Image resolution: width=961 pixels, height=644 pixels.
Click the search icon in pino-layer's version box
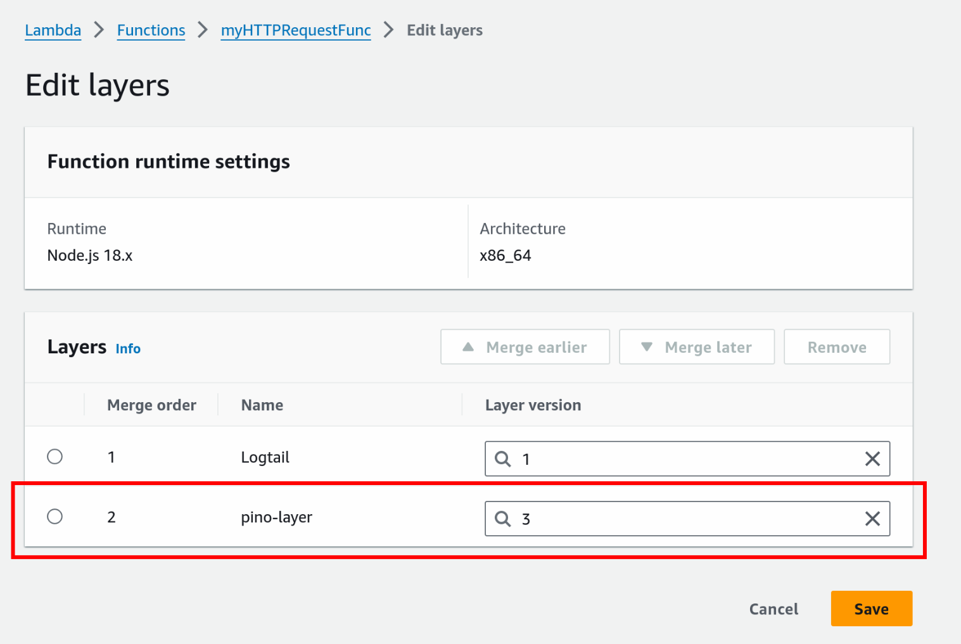[502, 519]
